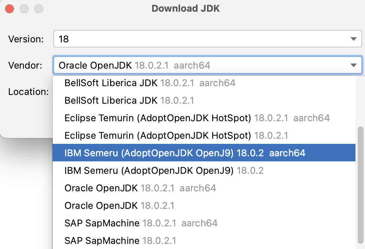This screenshot has width=365, height=249.
Task: Choose IBM Semeru 18.0.2 without aarch64
Action: tap(164, 171)
